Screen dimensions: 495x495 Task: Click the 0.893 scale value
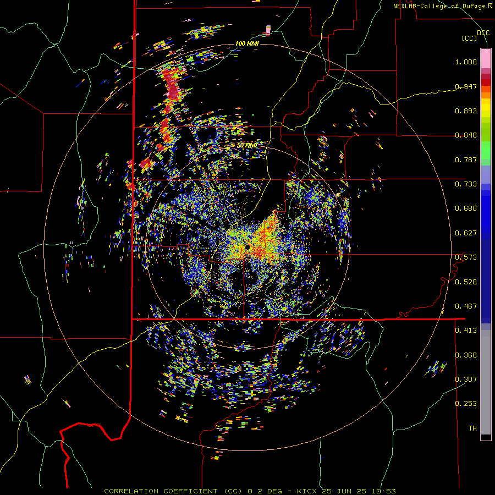coord(466,111)
